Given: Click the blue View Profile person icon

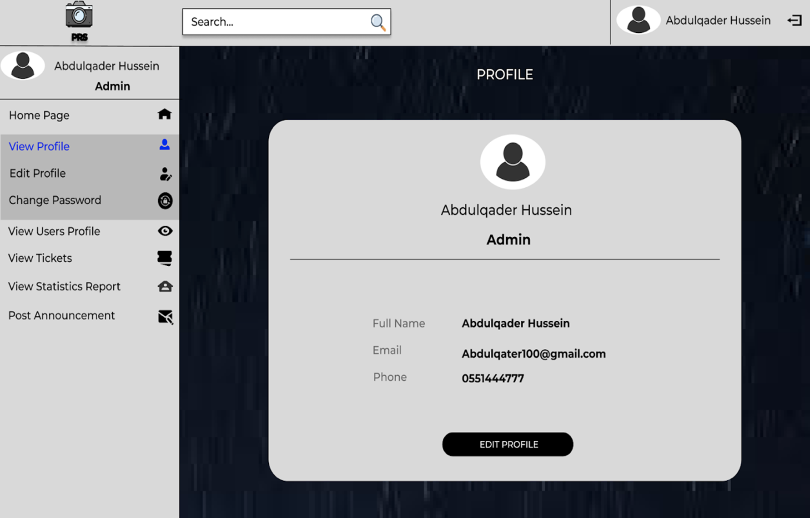Looking at the screenshot, I should (x=165, y=145).
